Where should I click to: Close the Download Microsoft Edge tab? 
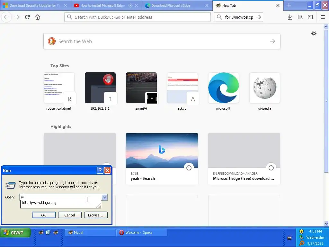point(207,5)
